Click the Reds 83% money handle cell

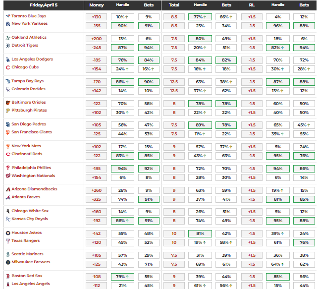(x=122, y=156)
